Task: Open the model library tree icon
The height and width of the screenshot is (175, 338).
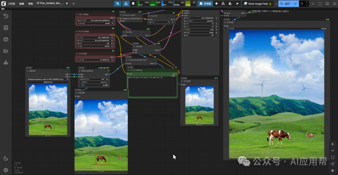Action: tap(6, 63)
